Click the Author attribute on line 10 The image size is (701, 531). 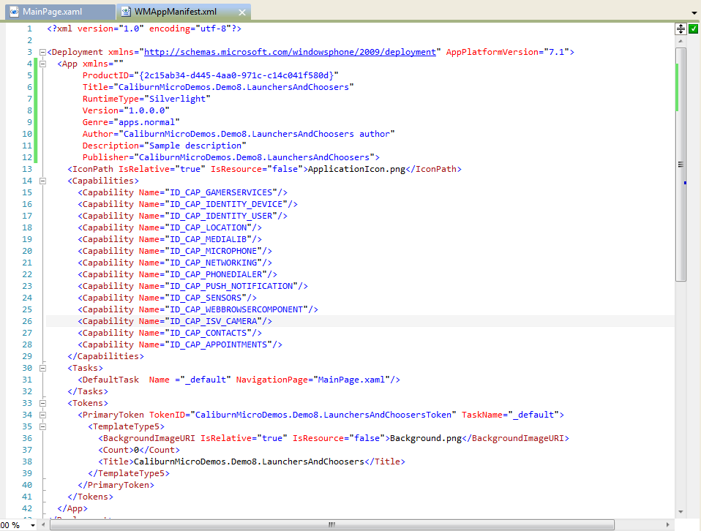point(239,134)
